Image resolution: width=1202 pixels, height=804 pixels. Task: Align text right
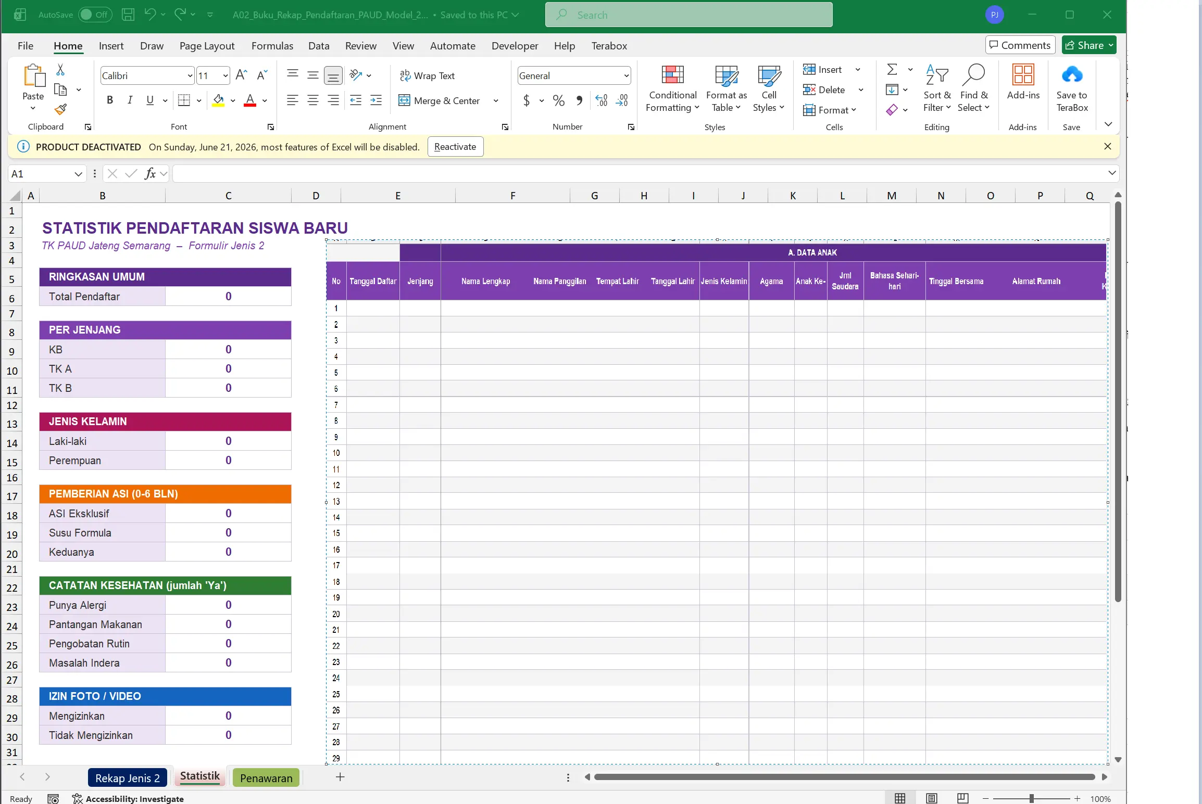tap(333, 100)
